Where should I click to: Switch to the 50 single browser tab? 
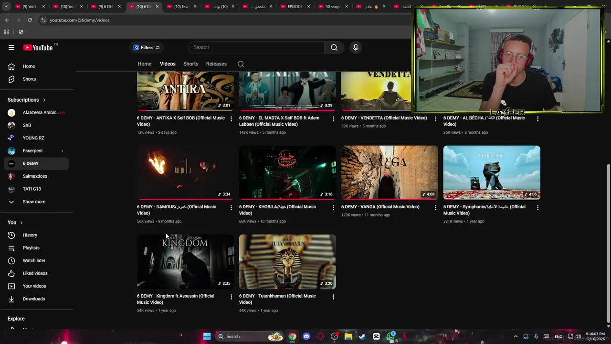[x=333, y=7]
